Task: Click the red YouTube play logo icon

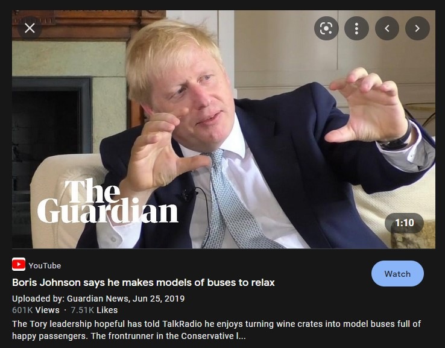Action: [x=19, y=264]
